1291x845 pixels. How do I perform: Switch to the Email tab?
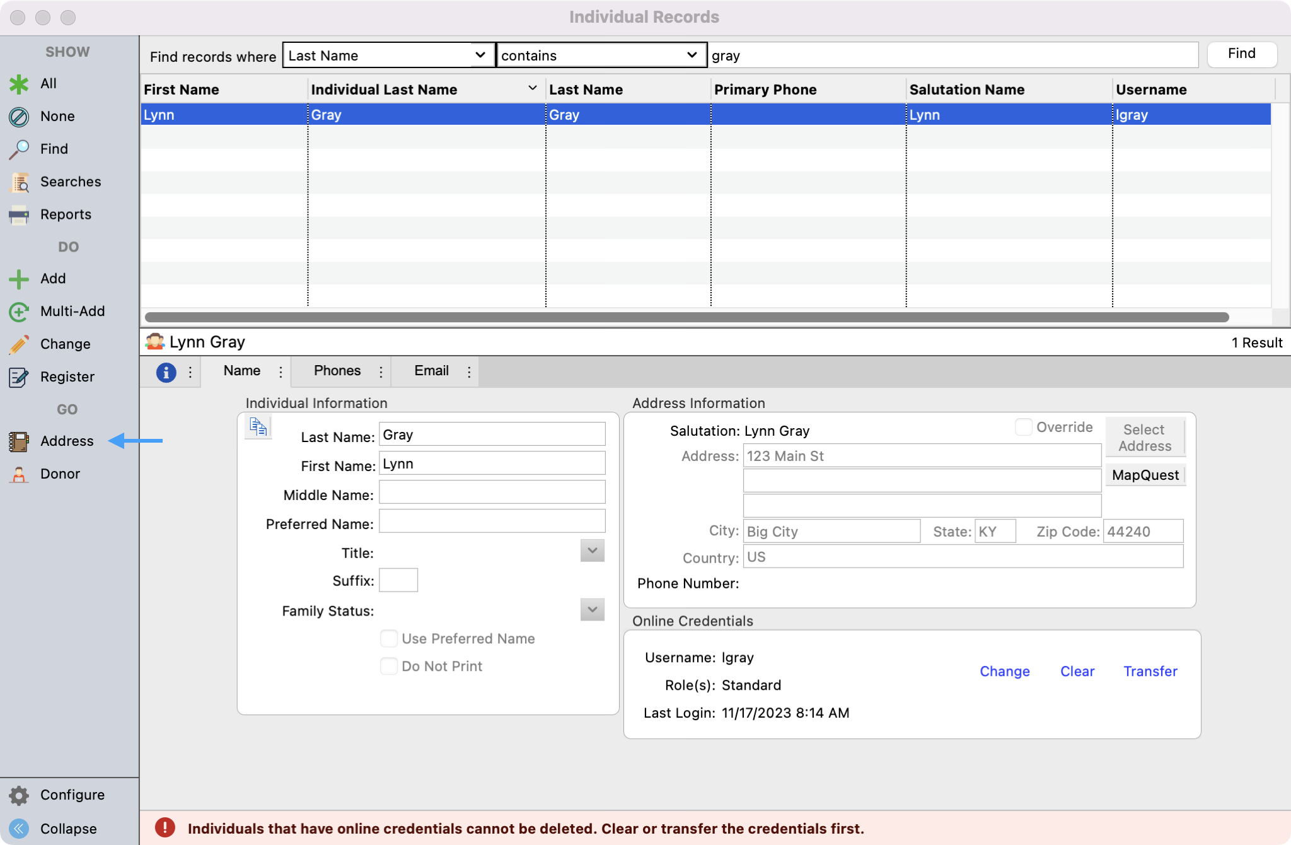[x=431, y=371]
